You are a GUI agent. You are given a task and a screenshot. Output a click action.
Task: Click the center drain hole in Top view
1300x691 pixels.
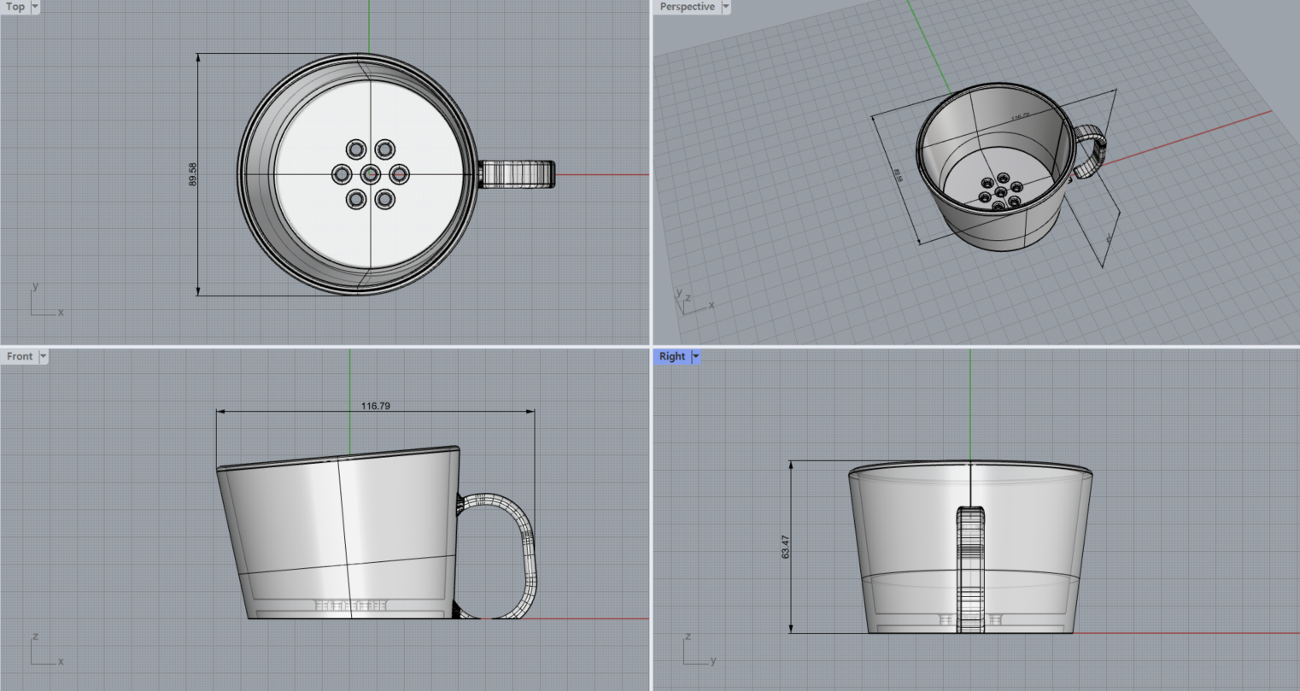pyautogui.click(x=370, y=174)
